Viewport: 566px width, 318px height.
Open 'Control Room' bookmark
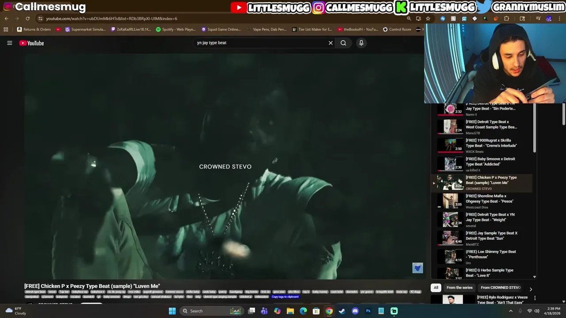click(x=397, y=30)
